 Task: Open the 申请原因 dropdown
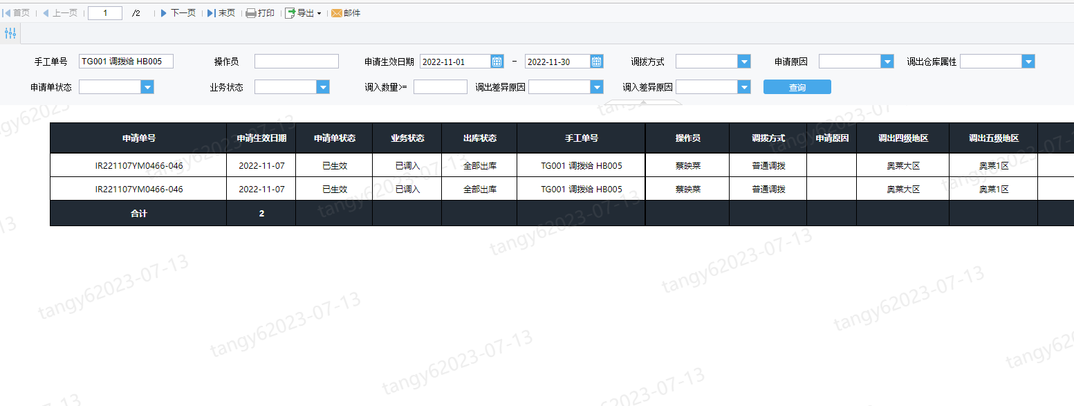pos(887,62)
